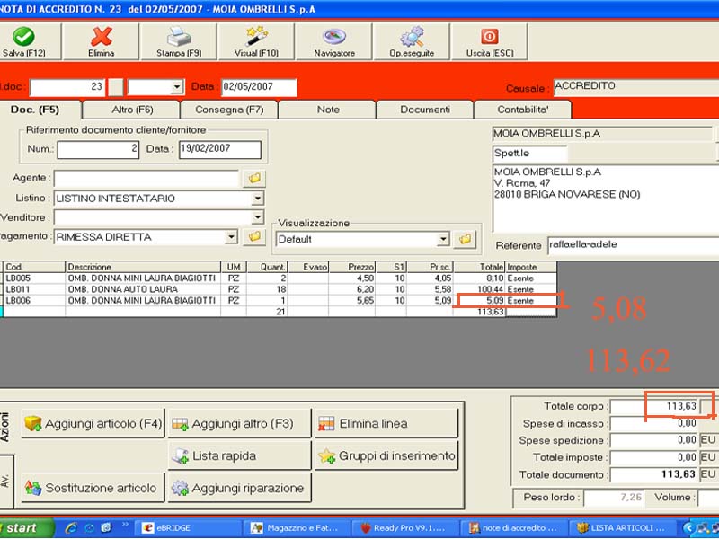Select the Av. vertical tab
Screen dimensions: 719x539
pos(5,481)
